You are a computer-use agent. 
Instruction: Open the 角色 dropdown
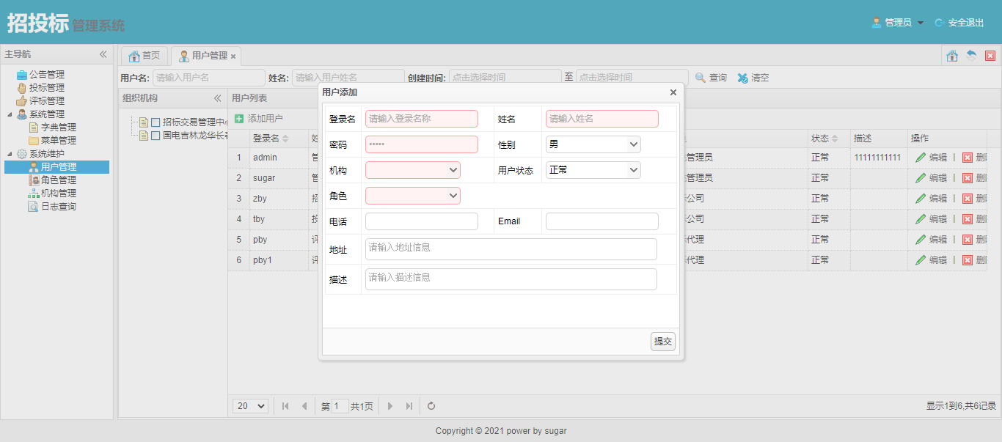click(413, 196)
